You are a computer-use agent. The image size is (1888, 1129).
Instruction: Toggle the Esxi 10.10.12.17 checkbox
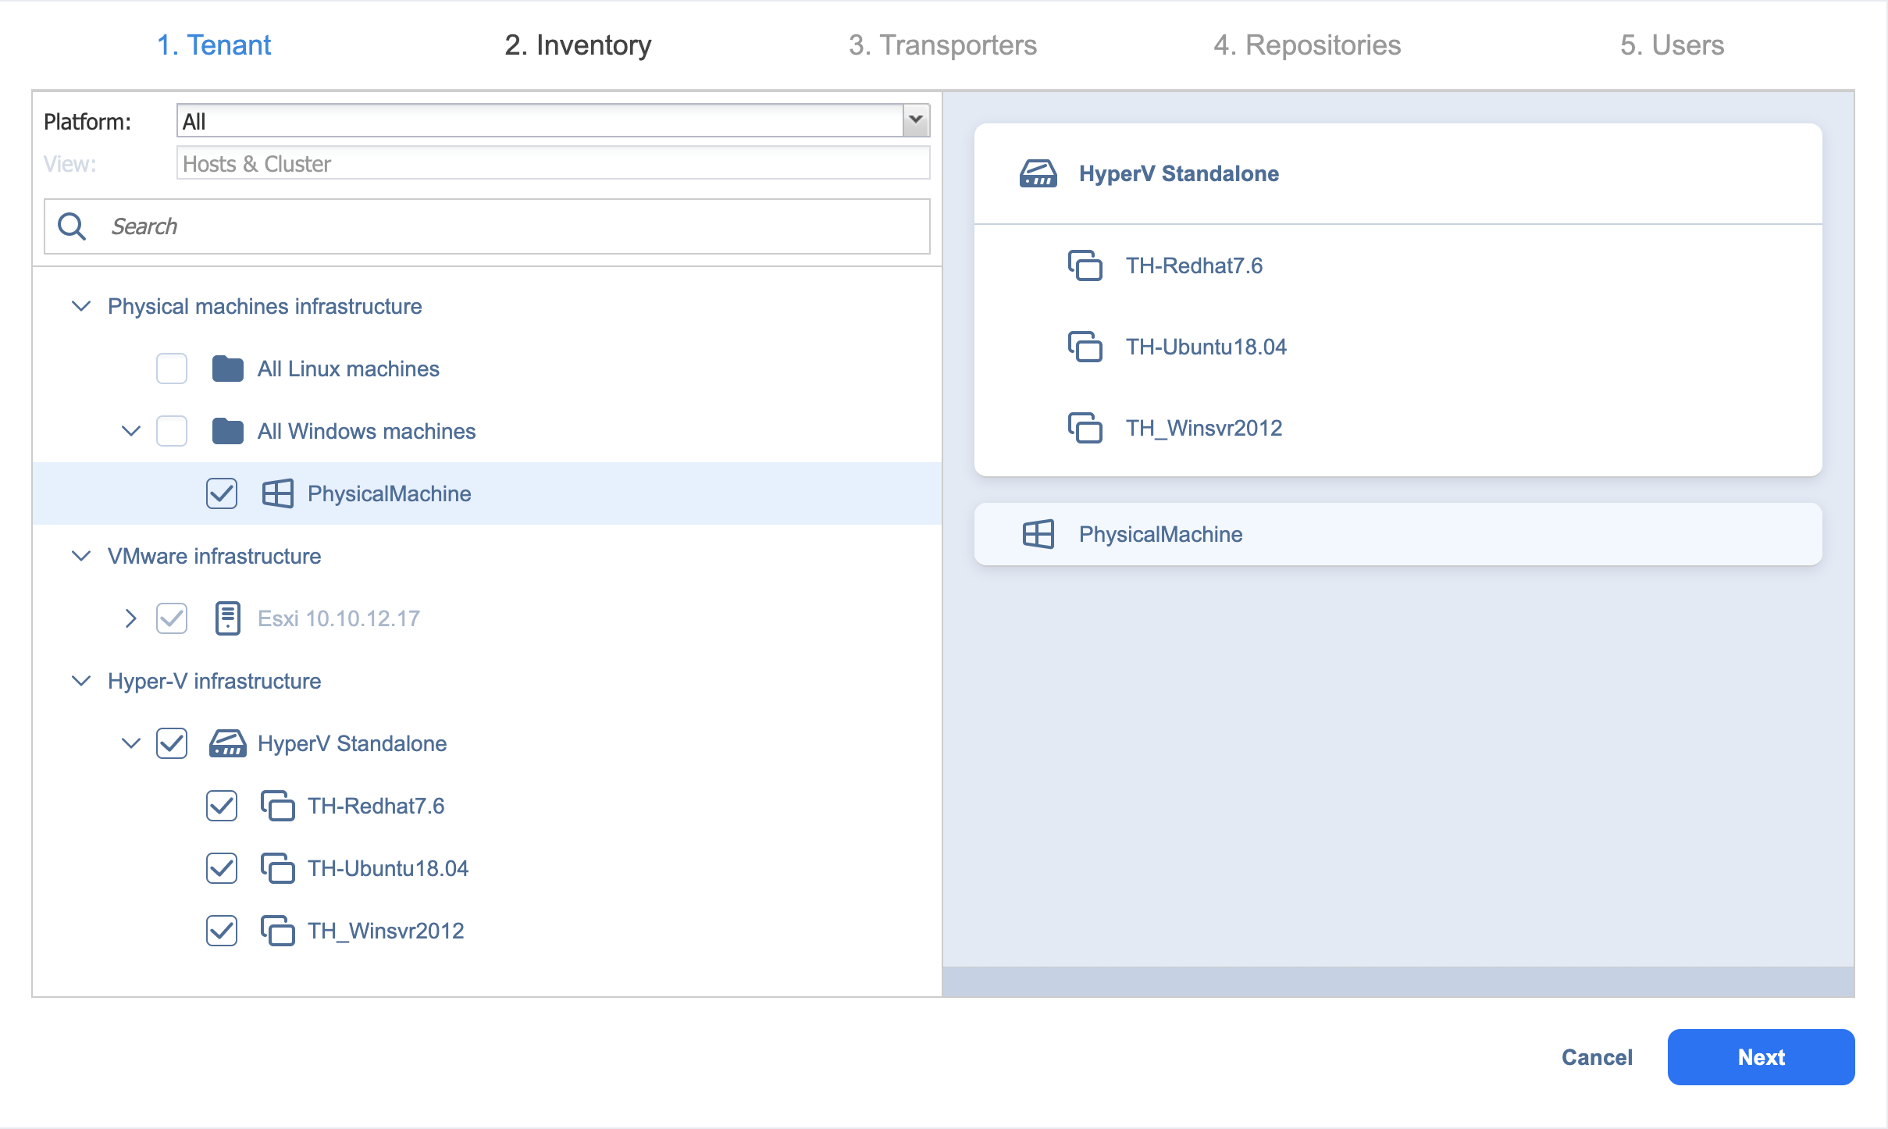[172, 618]
